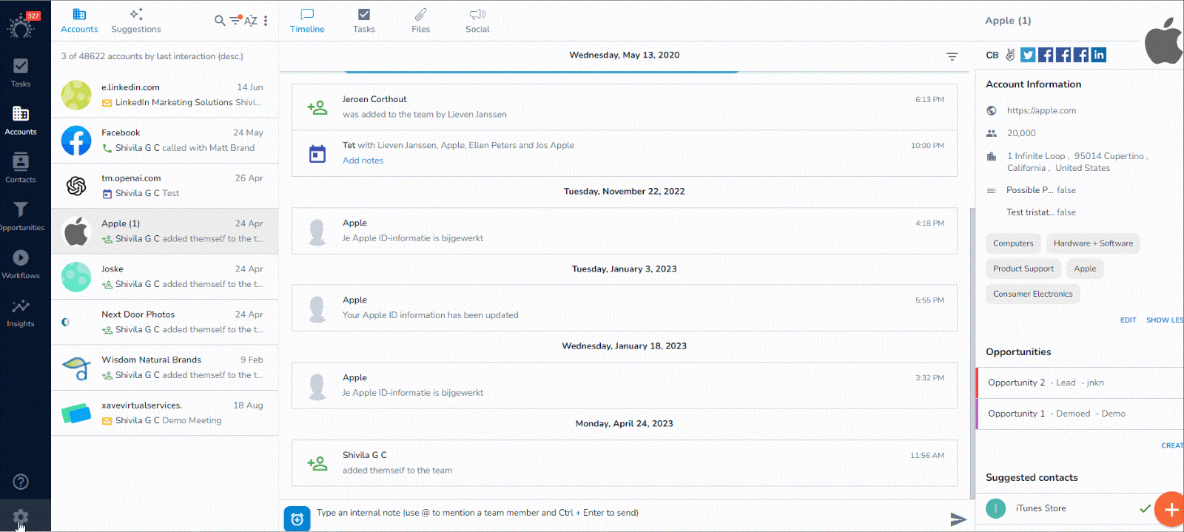Select the Accounts tab beside Suggestions
1184x532 pixels.
79,21
